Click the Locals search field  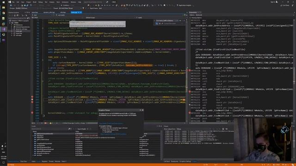50,129
